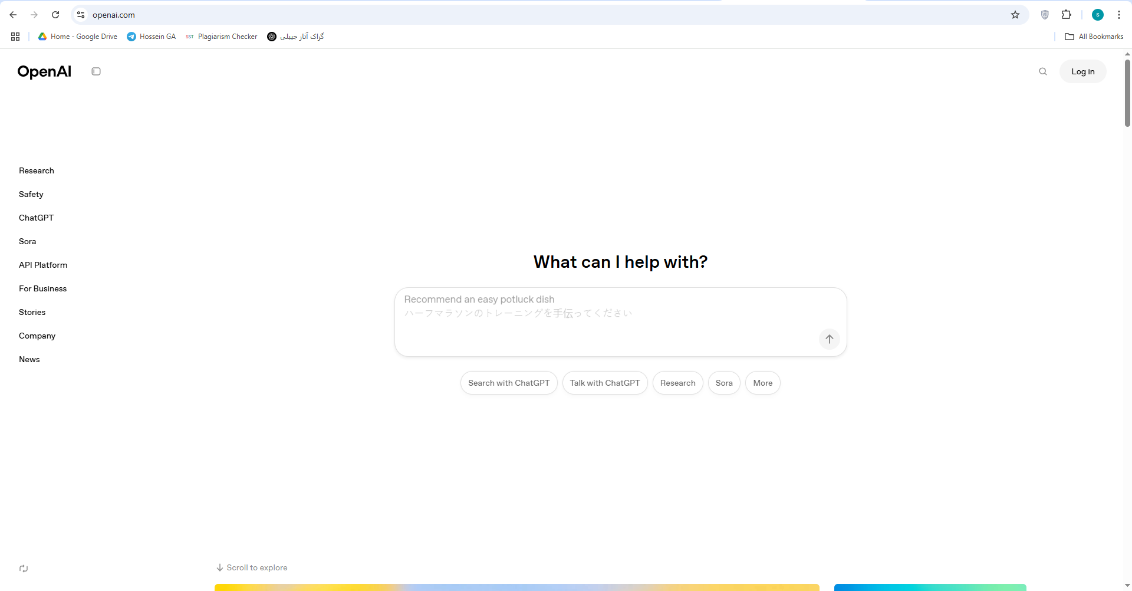This screenshot has width=1132, height=591.
Task: Click the blue-green gradient card
Action: tap(930, 587)
